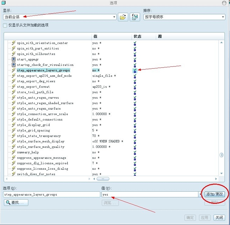Click lightning icon beside style_state_transparency
Viewport: 230px width, 225px height.
click(14, 136)
